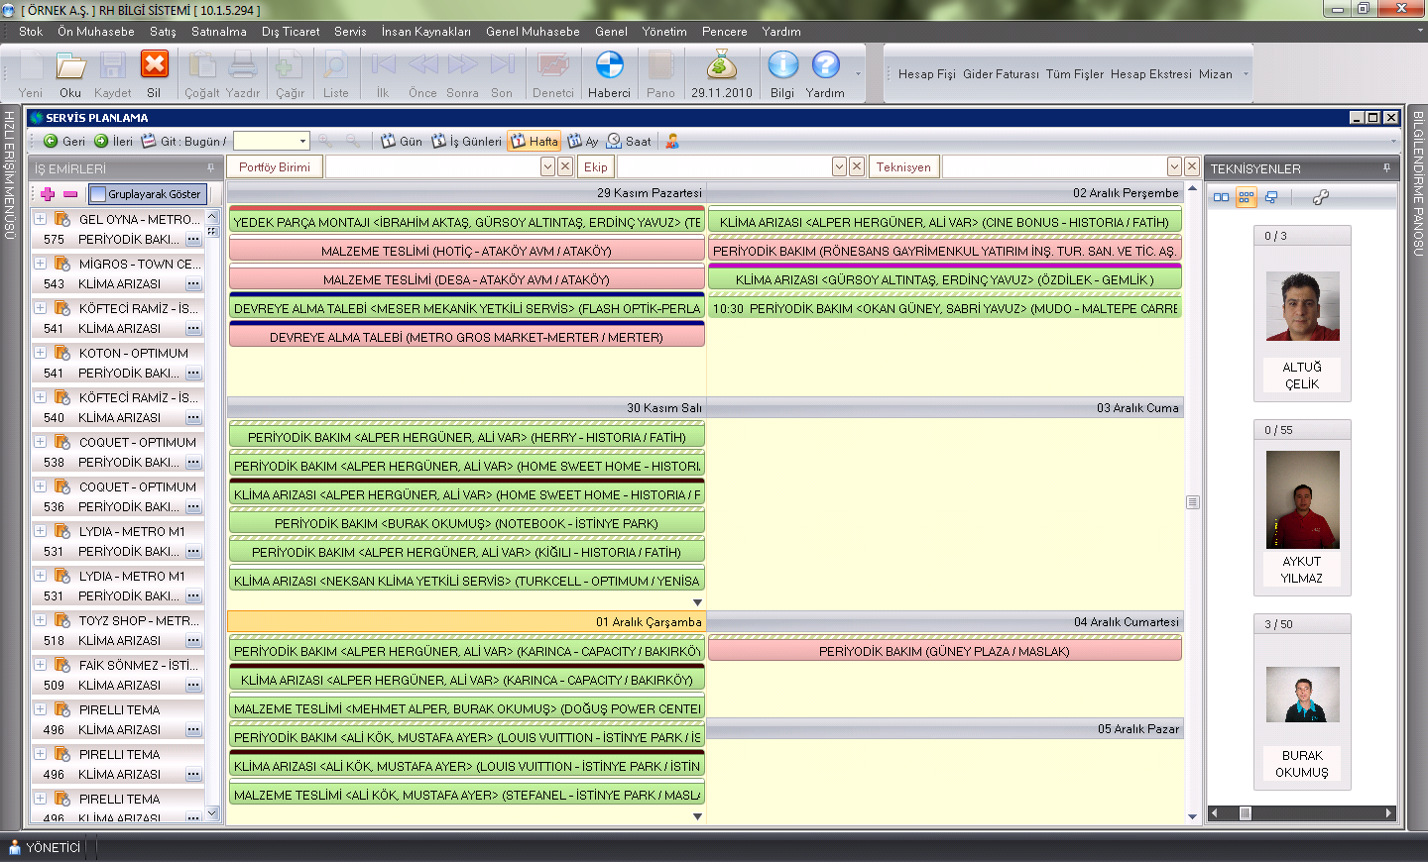Image resolution: width=1428 pixels, height=862 pixels.
Task: Click the İleri forward arrow
Action: [113, 142]
